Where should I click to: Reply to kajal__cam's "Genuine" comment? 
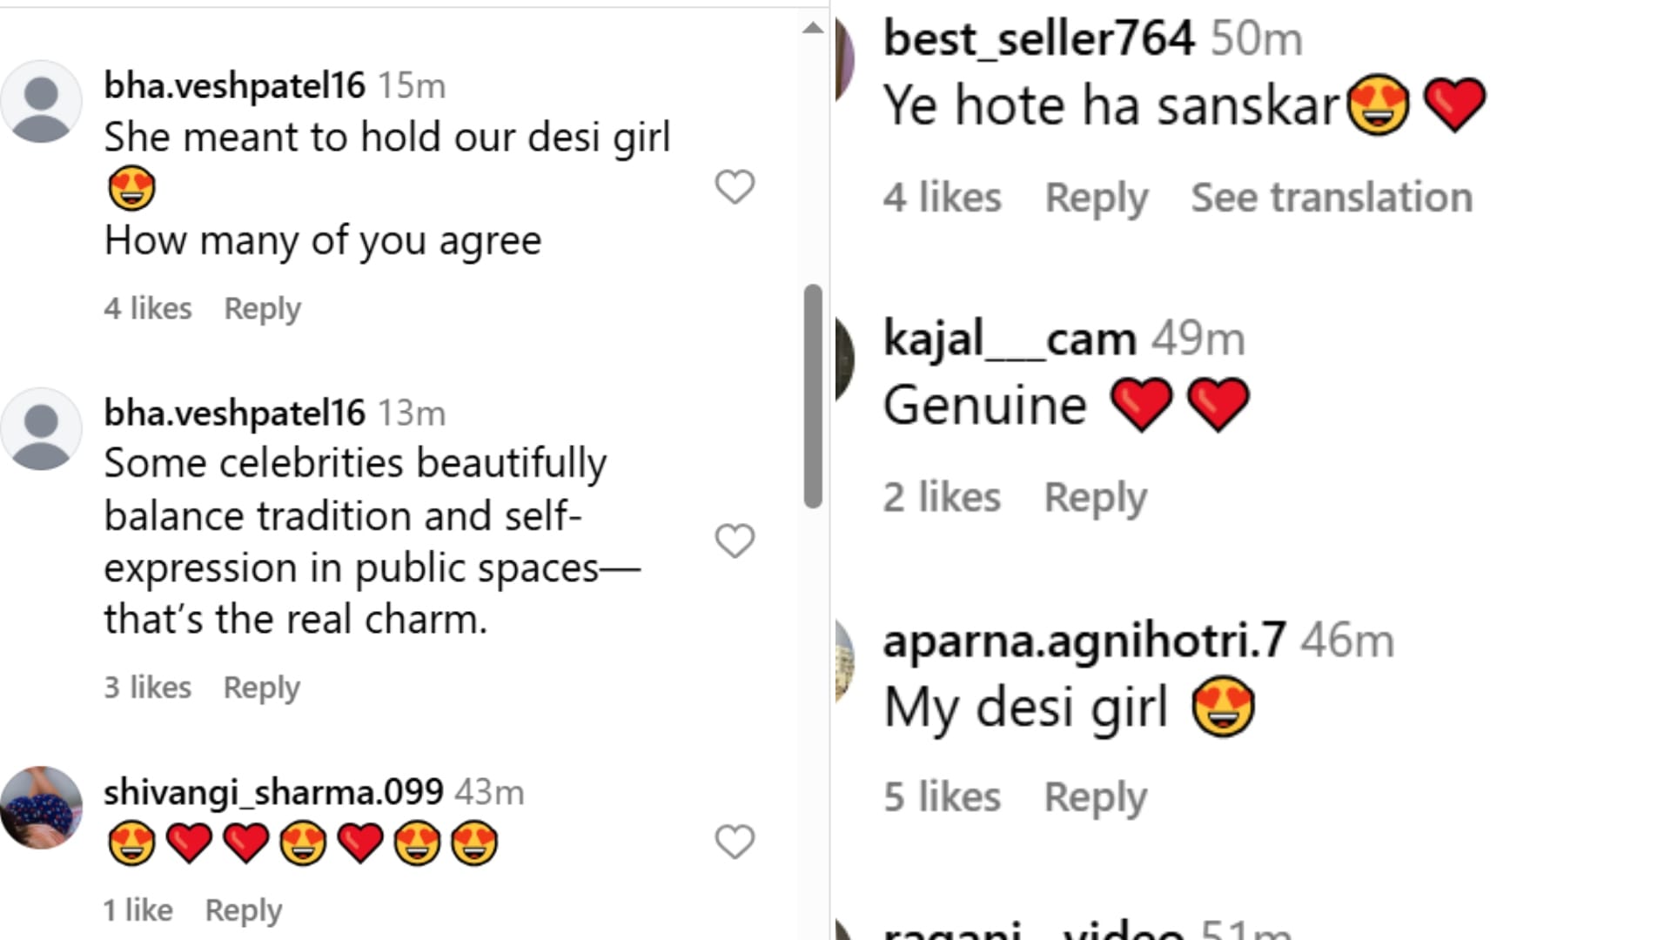[1095, 498]
